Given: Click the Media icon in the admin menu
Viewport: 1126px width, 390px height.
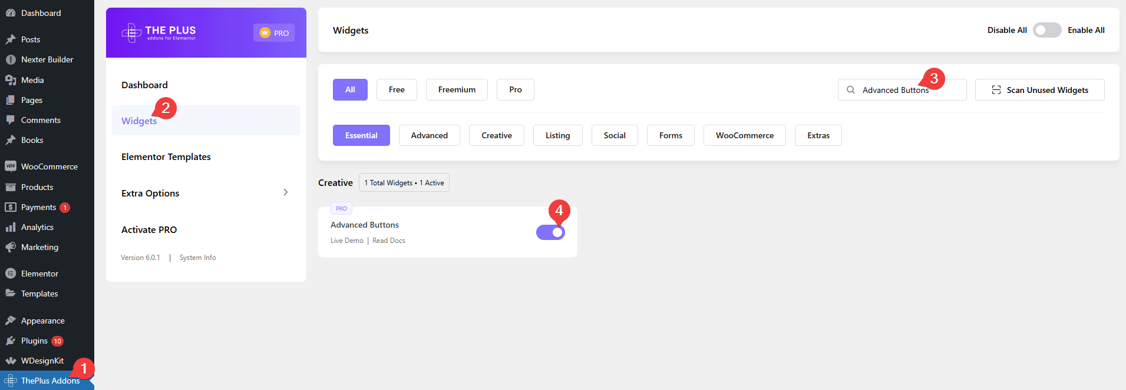Looking at the screenshot, I should 11,80.
